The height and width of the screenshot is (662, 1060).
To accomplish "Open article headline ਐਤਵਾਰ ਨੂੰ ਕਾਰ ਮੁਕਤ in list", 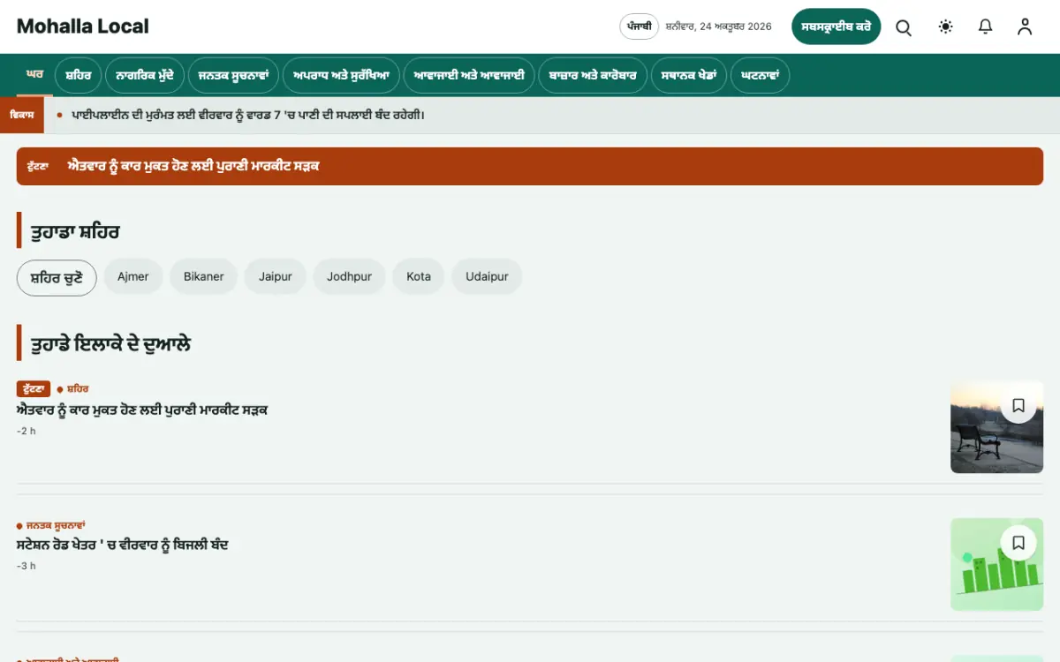I will tap(142, 410).
